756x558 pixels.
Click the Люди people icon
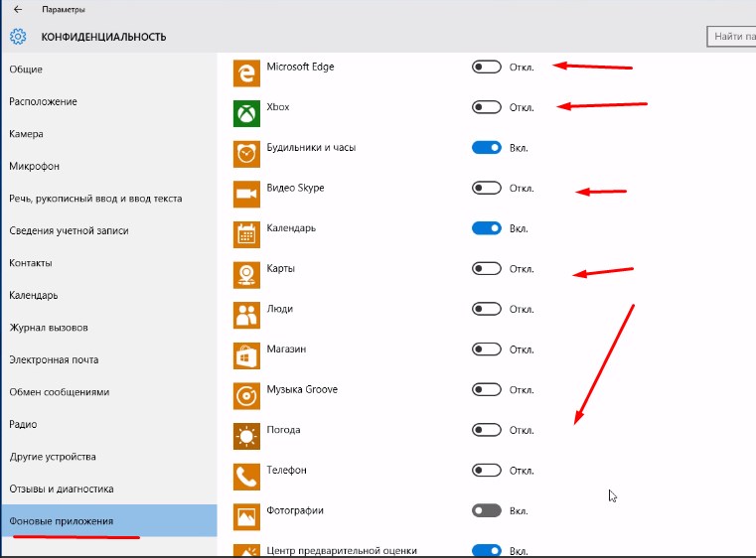(246, 315)
